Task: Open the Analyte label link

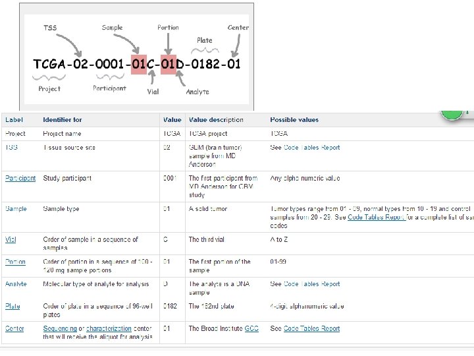Action: 16,284
